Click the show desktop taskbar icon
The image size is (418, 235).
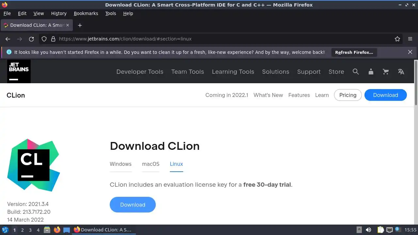tap(67, 230)
